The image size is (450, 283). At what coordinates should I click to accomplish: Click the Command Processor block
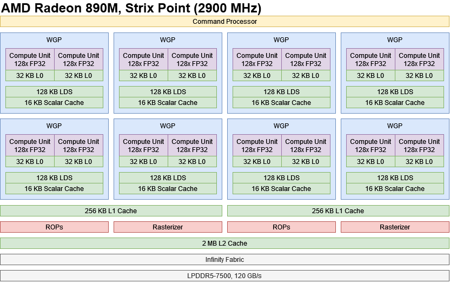click(x=224, y=22)
